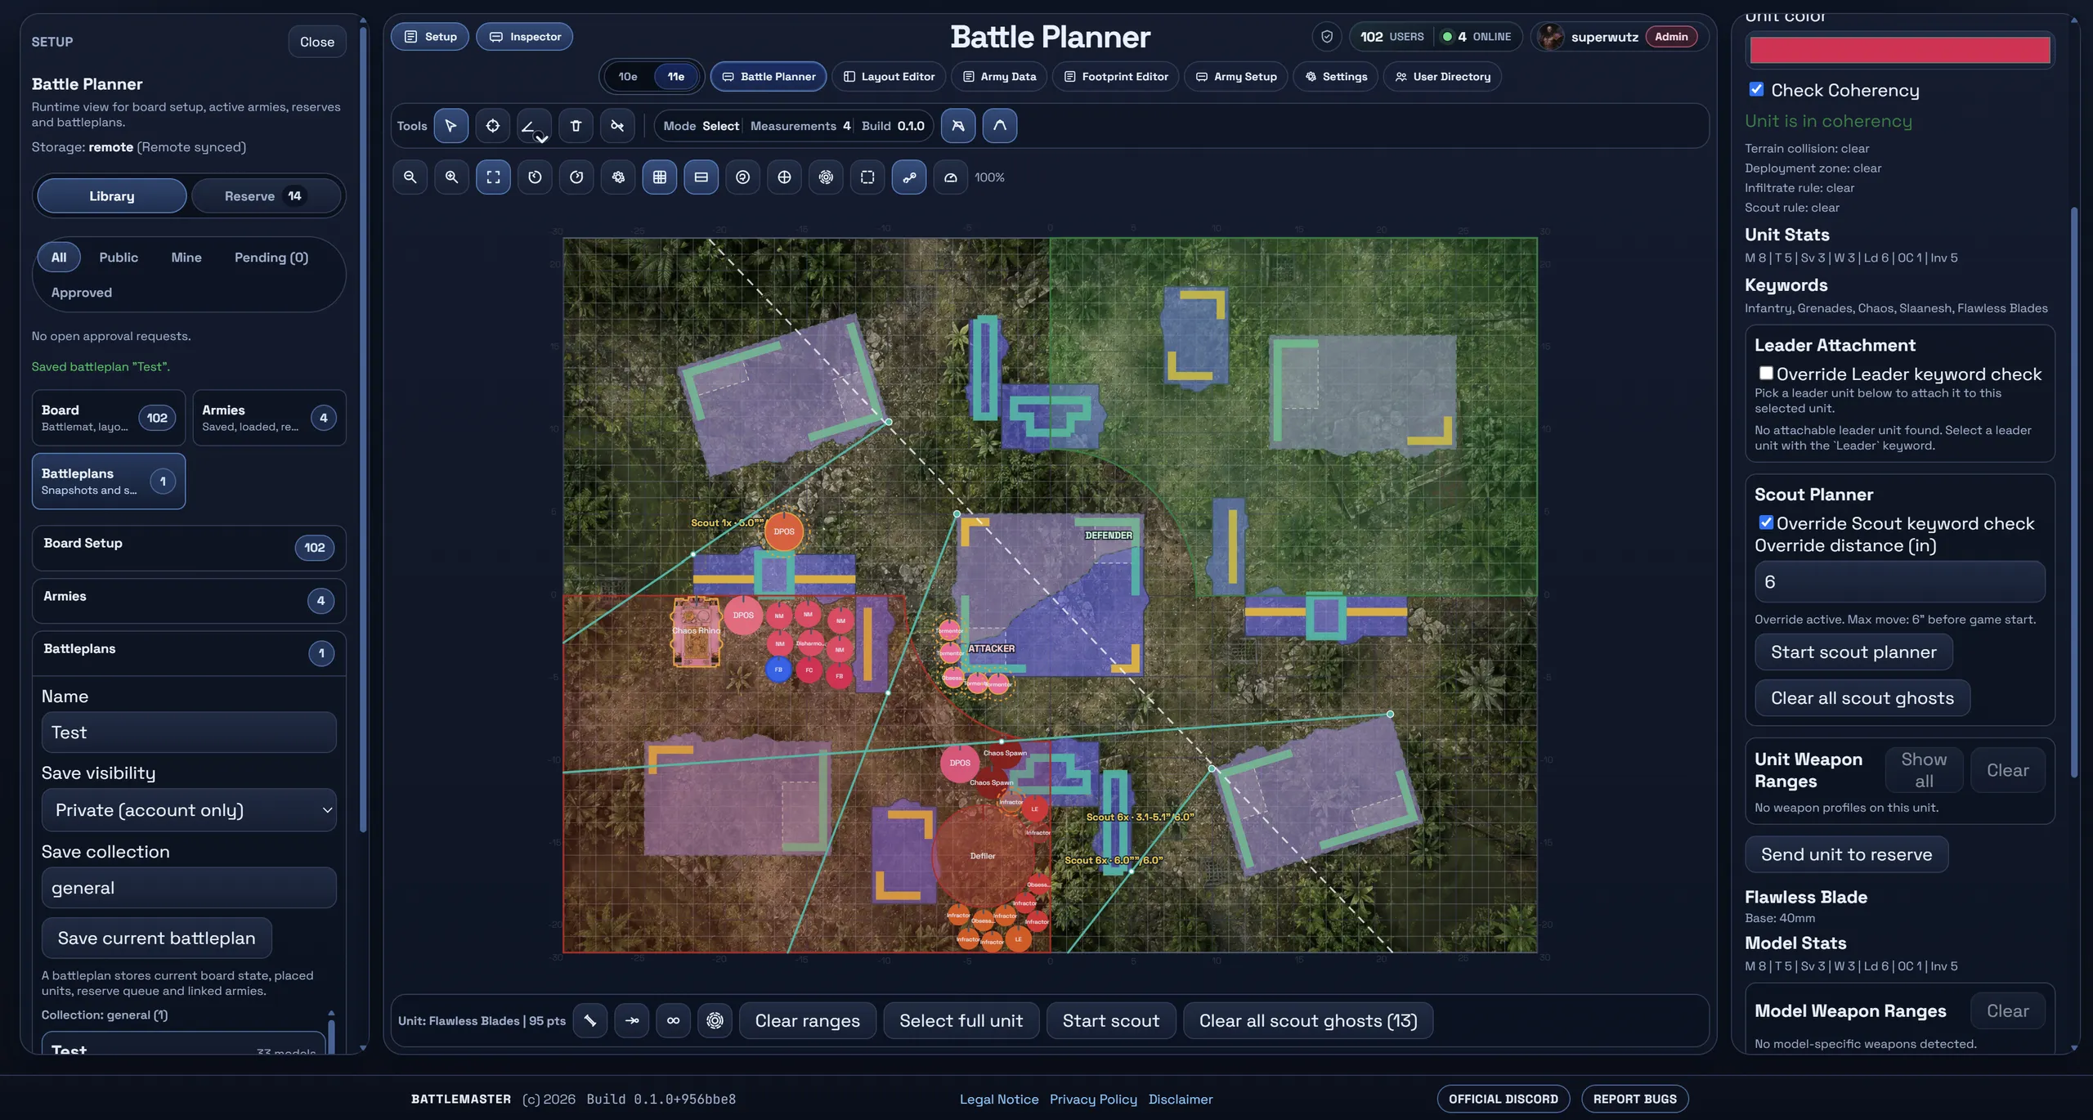The image size is (2093, 1120).
Task: Click the crossed-out infinity tool icon
Action: click(617, 126)
